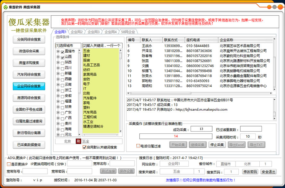This screenshot has height=188, width=285.
Task: Switch to the 58网企业 tab
Action: [128, 32]
